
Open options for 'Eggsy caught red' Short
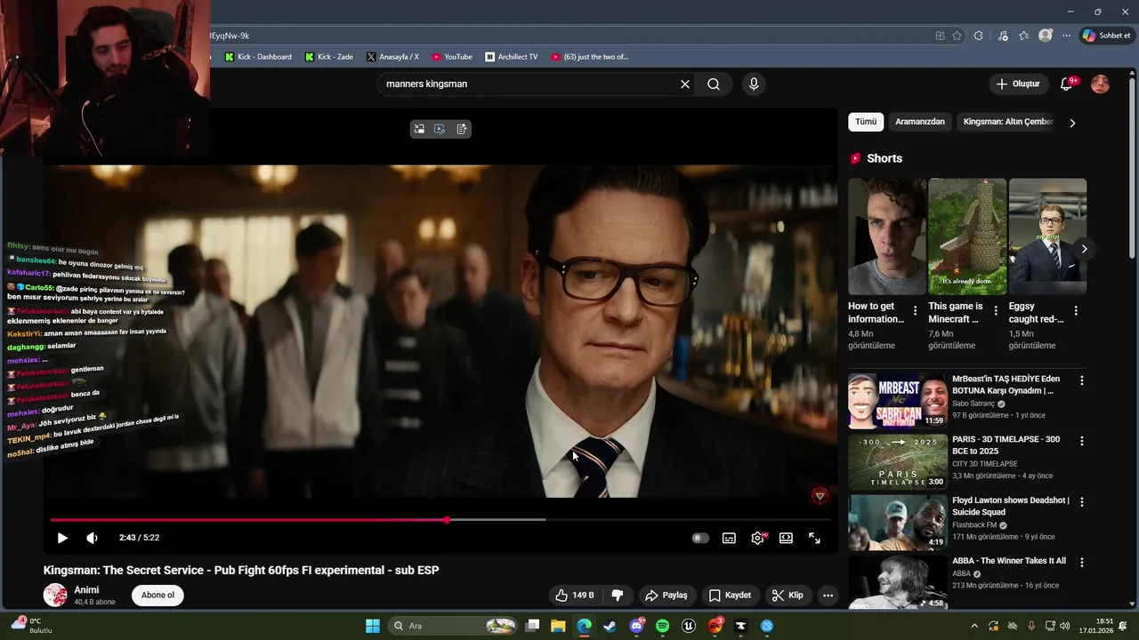click(x=1076, y=311)
